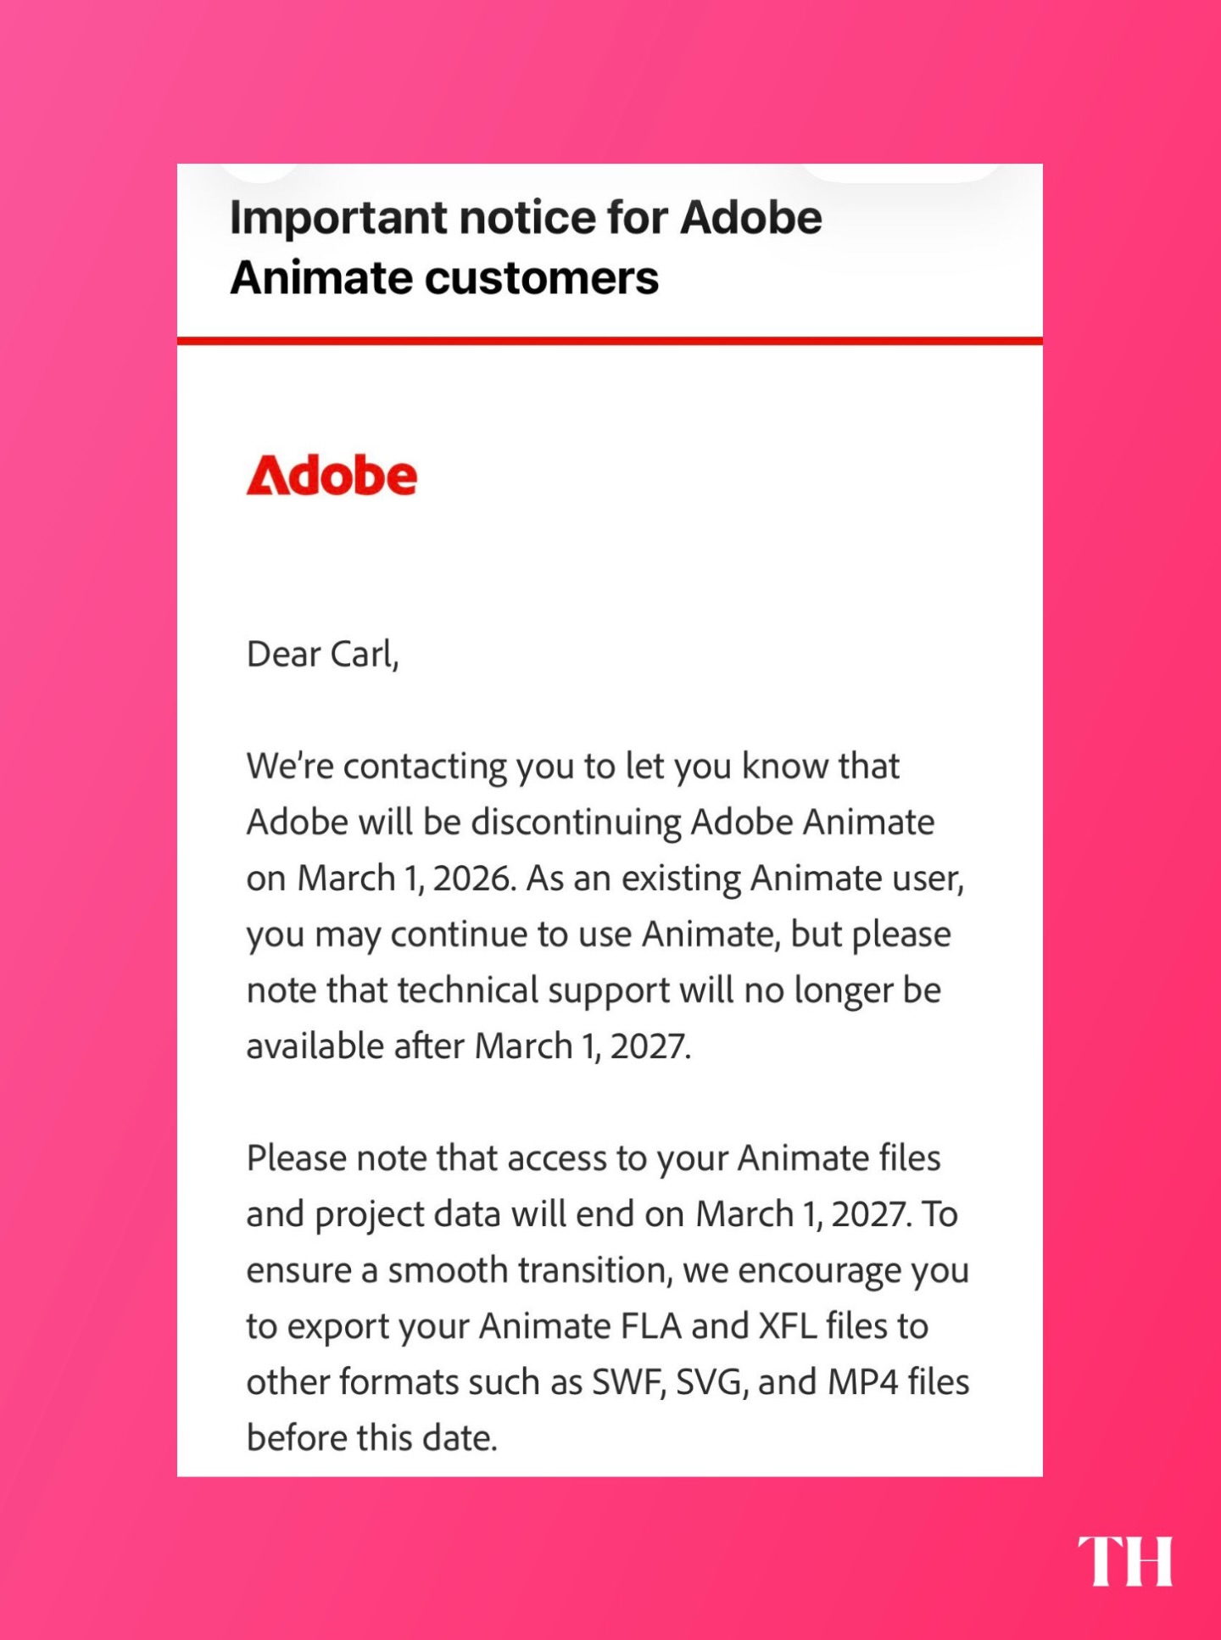The width and height of the screenshot is (1221, 1640).
Task: Click the red divider line below the subject
Action: [610, 341]
